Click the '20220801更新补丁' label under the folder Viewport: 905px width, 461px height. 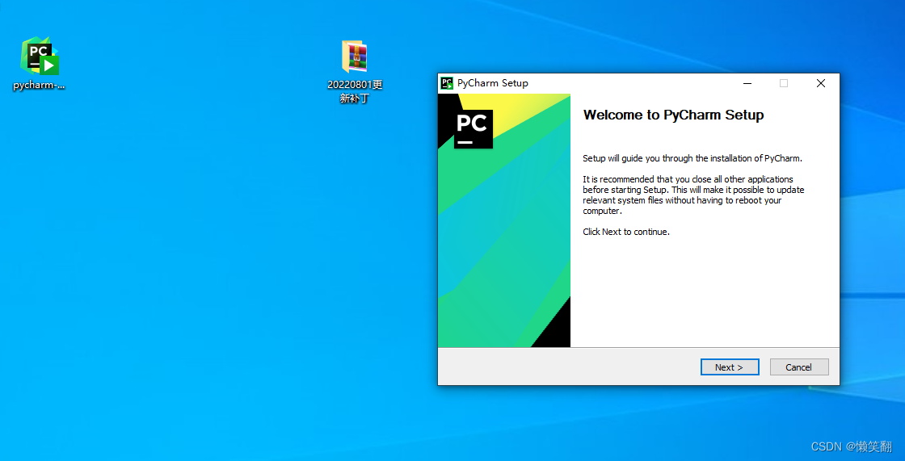[x=355, y=92]
